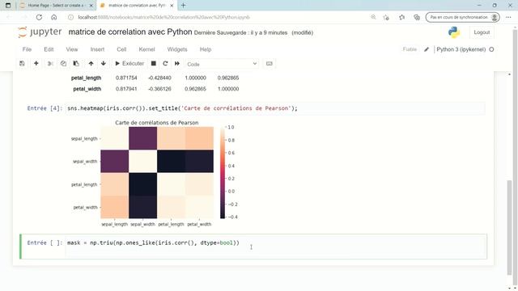
Task: Go back with browser back arrow
Action: (x=10, y=17)
